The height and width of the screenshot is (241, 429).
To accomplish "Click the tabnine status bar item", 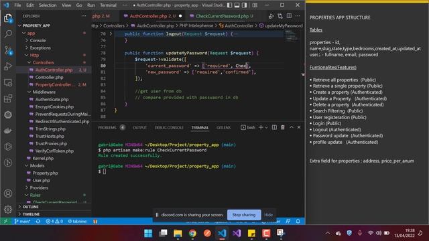I will (x=78, y=221).
